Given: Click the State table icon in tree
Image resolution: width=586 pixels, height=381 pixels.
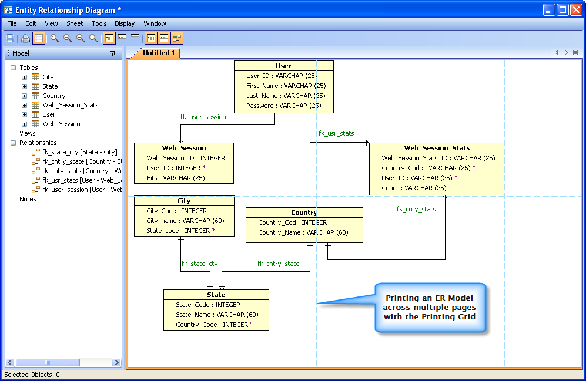Looking at the screenshot, I should (x=35, y=86).
